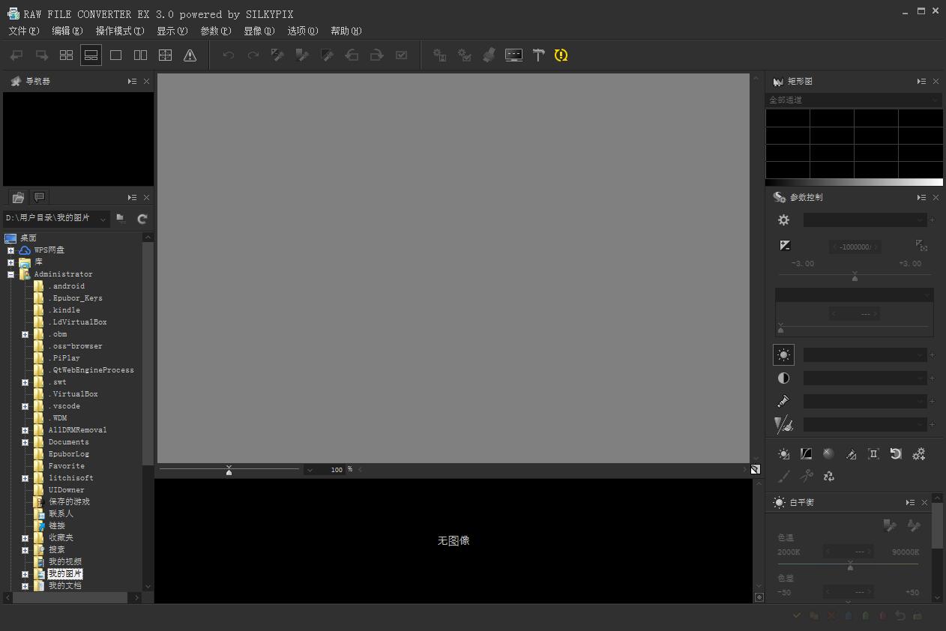Viewport: 946px width, 631px height.
Task: Select the .android folder
Action: [66, 286]
